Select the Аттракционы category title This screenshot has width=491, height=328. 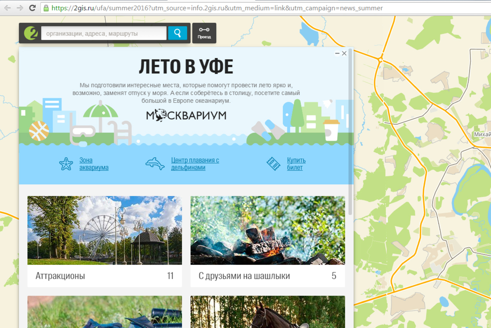tap(60, 276)
